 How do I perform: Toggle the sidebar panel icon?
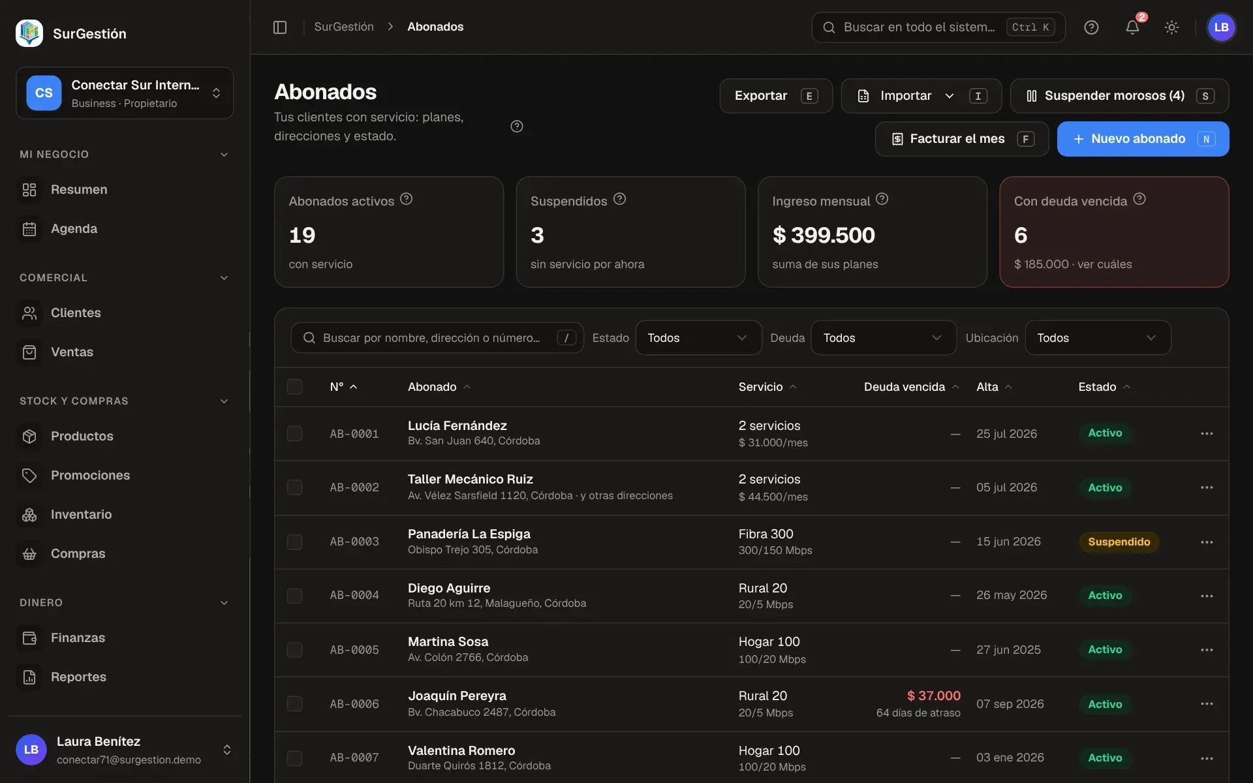point(280,27)
